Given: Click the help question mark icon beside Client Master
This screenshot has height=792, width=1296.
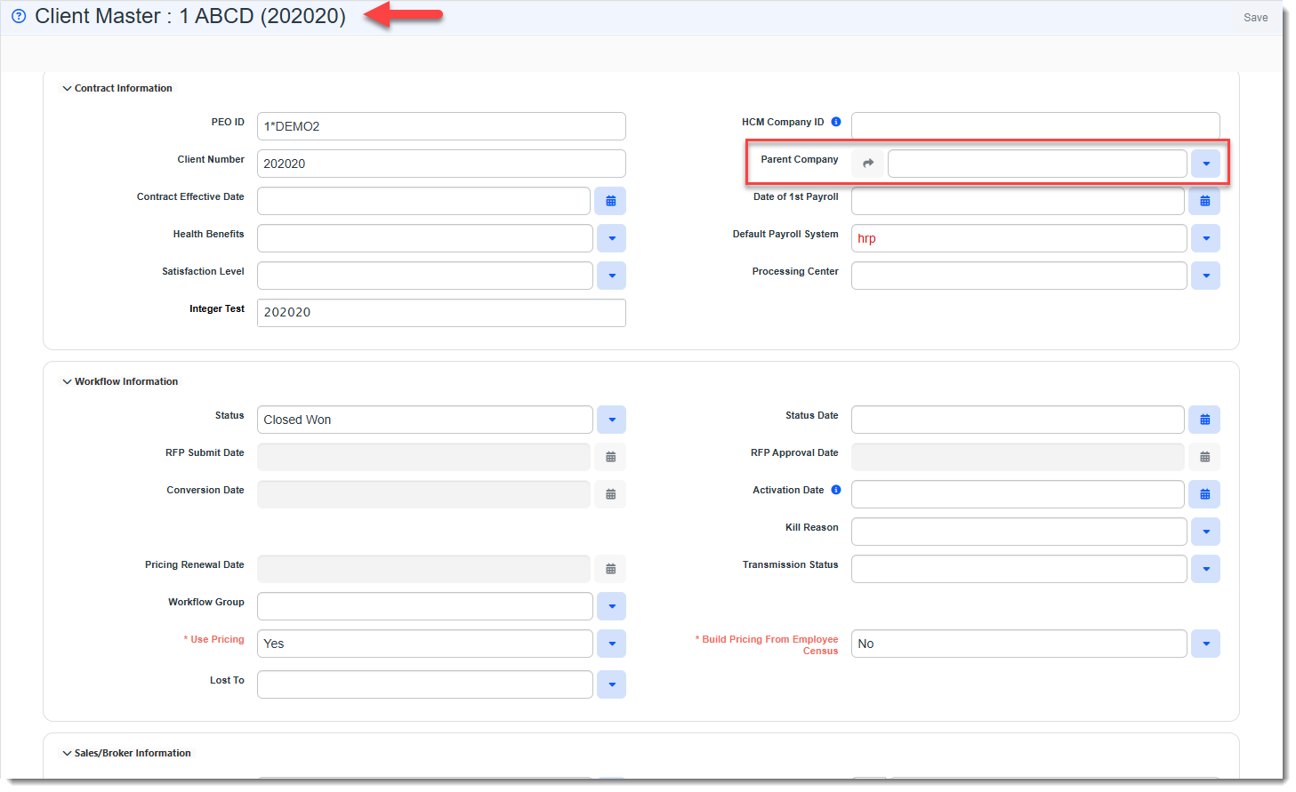Looking at the screenshot, I should pyautogui.click(x=19, y=16).
